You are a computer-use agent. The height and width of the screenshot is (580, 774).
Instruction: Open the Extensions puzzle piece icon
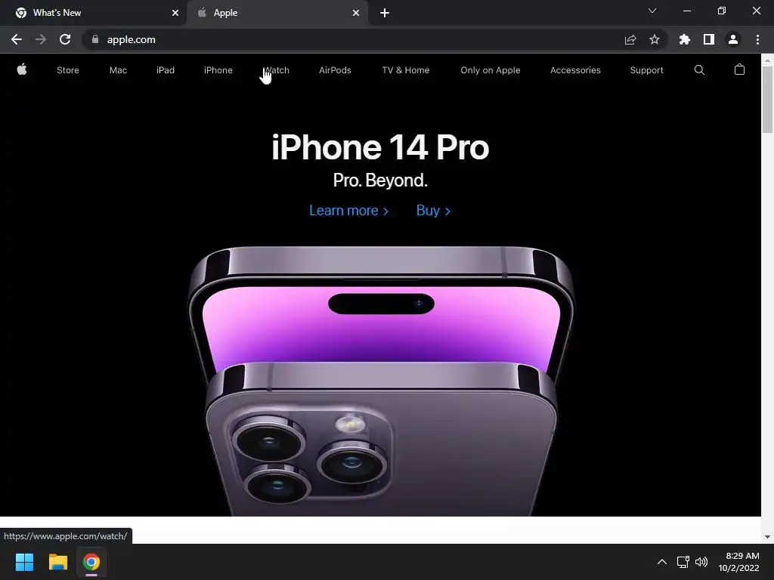[x=684, y=39]
